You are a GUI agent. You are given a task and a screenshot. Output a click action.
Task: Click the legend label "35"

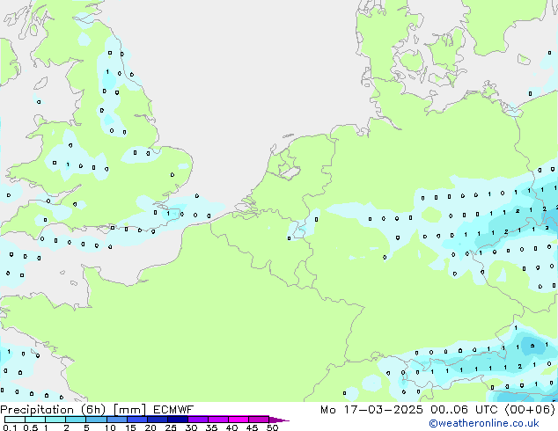[x=211, y=427]
